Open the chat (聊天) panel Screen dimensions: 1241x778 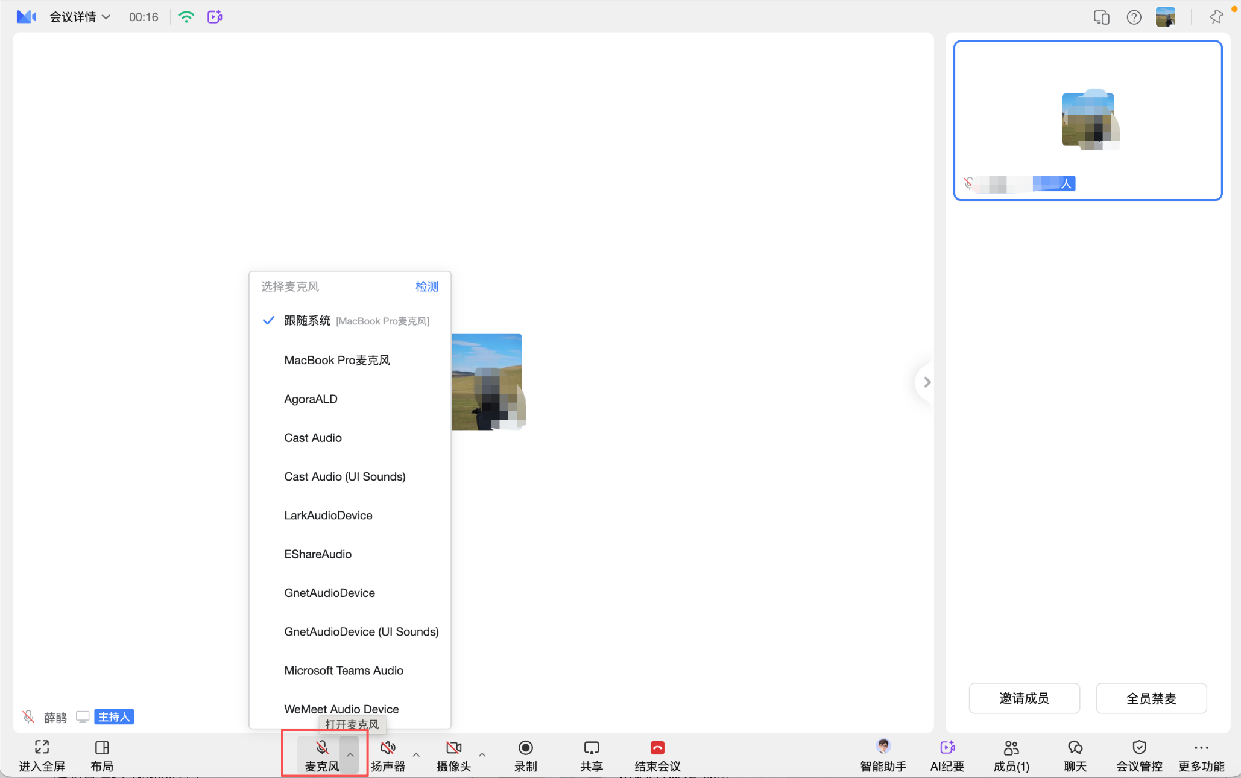pos(1075,754)
